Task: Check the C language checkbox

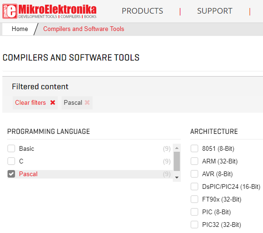Action: coord(11,161)
